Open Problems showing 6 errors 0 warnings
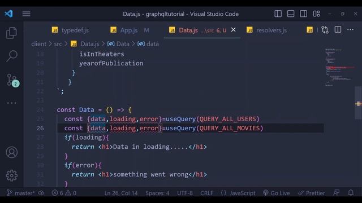The height and width of the screenshot is (203, 362). (x=64, y=193)
